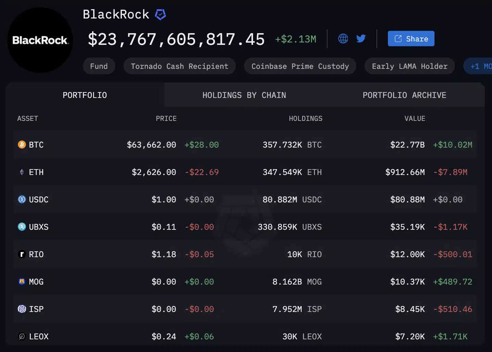492x352 pixels.
Task: Select the Tornado Cash Recipient tag
Action: (179, 66)
